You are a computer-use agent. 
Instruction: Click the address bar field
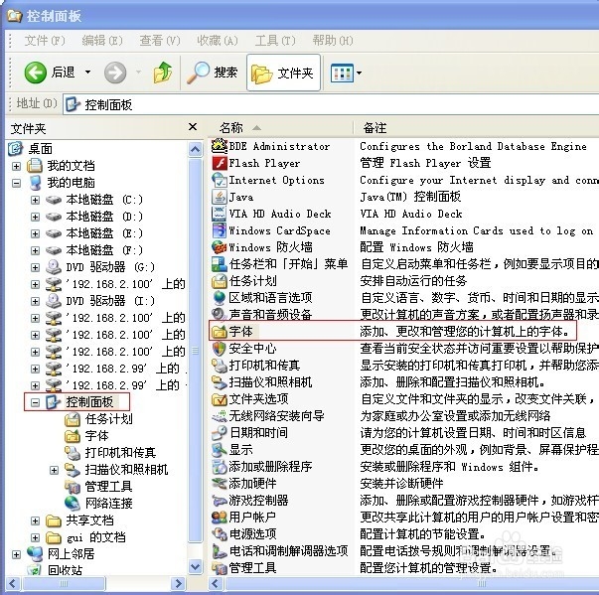click(331, 104)
